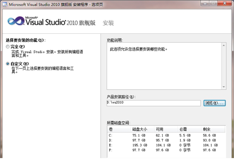Image resolution: width=234 pixels, height=164 pixels.
Task: Click the 选择要安装的功能 label
Action: [25, 40]
